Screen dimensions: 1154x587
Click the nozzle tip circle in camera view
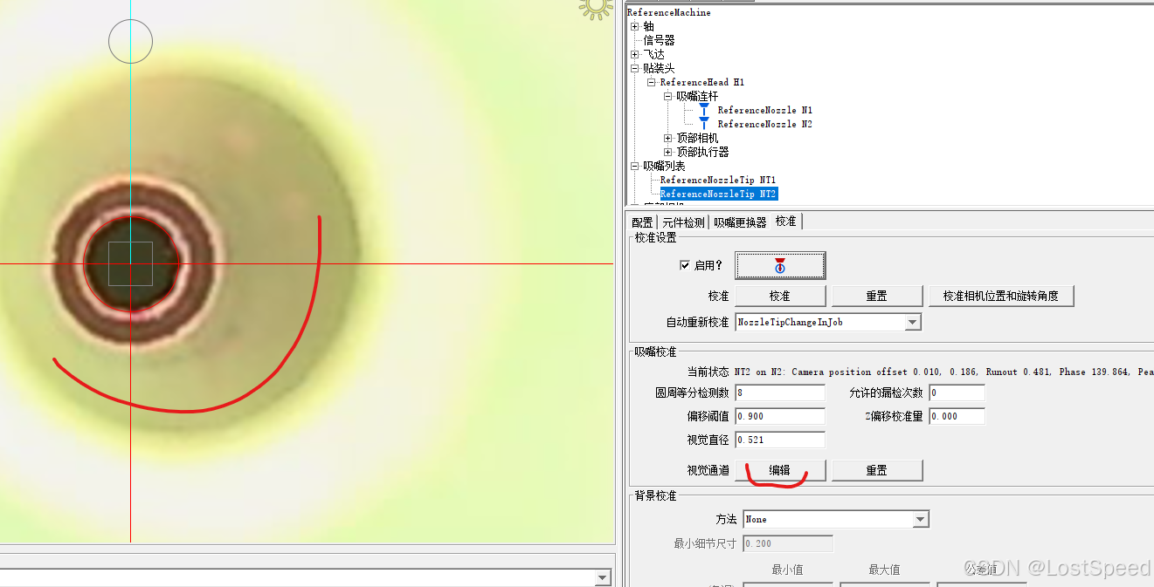pos(131,263)
